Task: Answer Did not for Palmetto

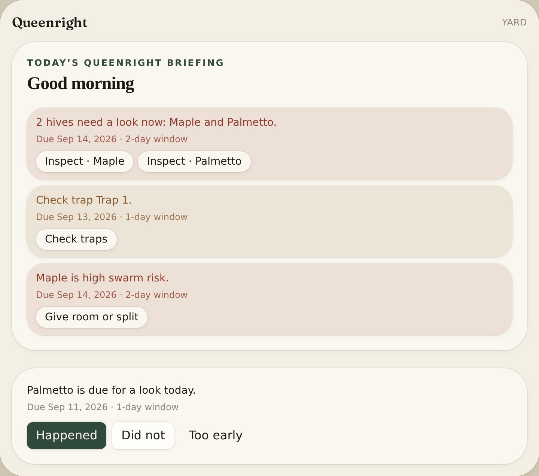Action: pyautogui.click(x=143, y=435)
